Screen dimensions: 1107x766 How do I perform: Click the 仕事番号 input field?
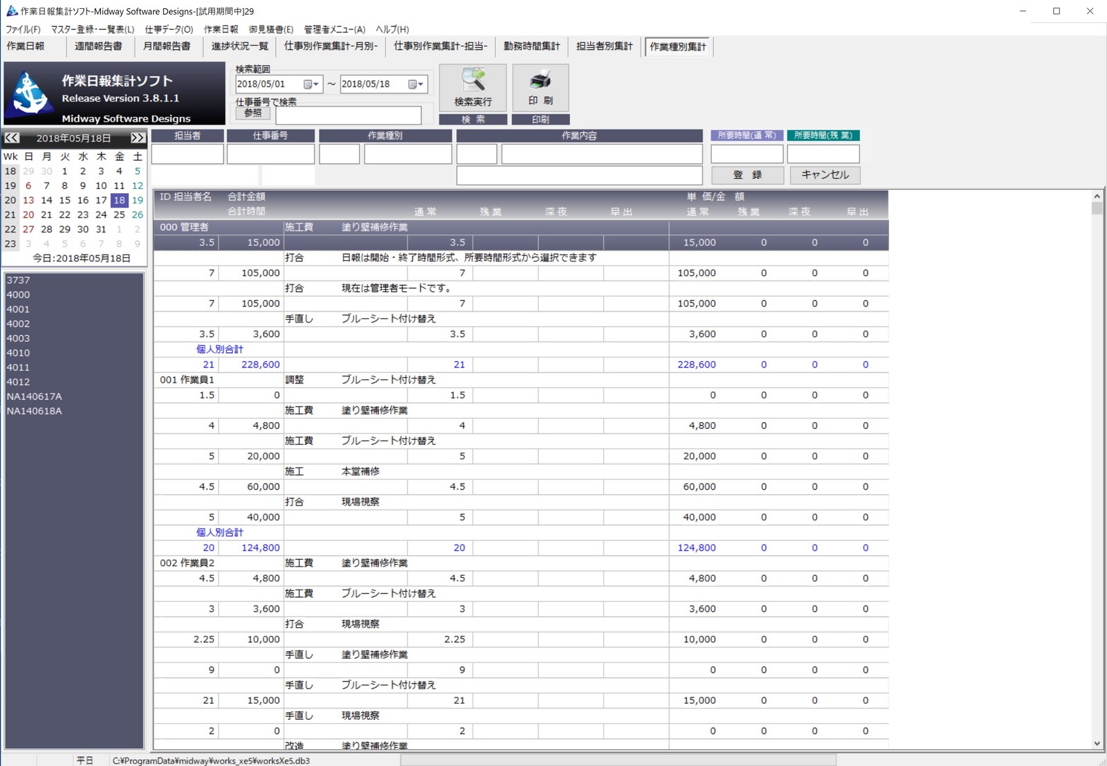[271, 154]
